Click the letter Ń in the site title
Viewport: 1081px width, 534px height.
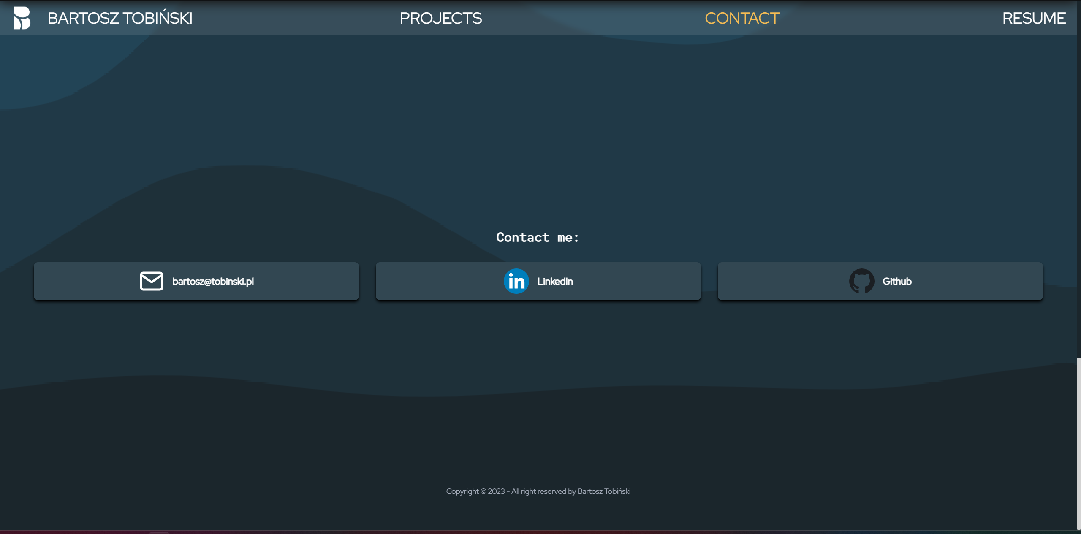(164, 18)
